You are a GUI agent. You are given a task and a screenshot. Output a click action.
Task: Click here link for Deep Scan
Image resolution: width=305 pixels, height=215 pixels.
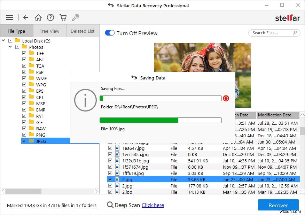pos(153,205)
